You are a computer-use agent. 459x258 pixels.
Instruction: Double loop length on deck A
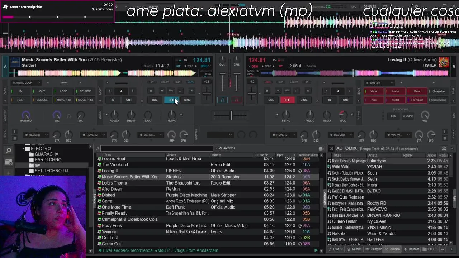point(132,91)
